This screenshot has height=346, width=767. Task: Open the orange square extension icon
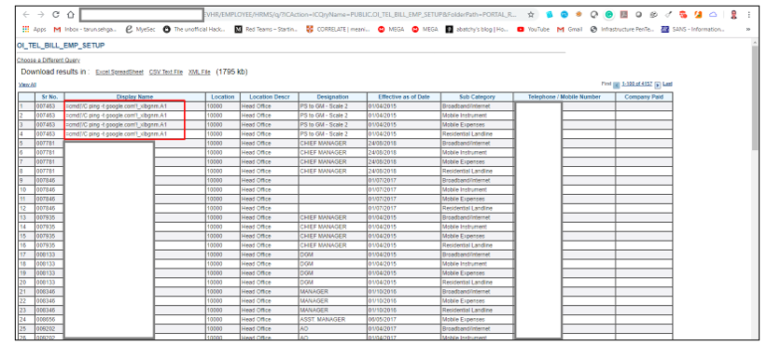(698, 15)
